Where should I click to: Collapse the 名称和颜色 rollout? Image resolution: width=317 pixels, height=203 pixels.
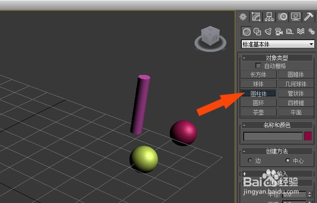(x=277, y=125)
